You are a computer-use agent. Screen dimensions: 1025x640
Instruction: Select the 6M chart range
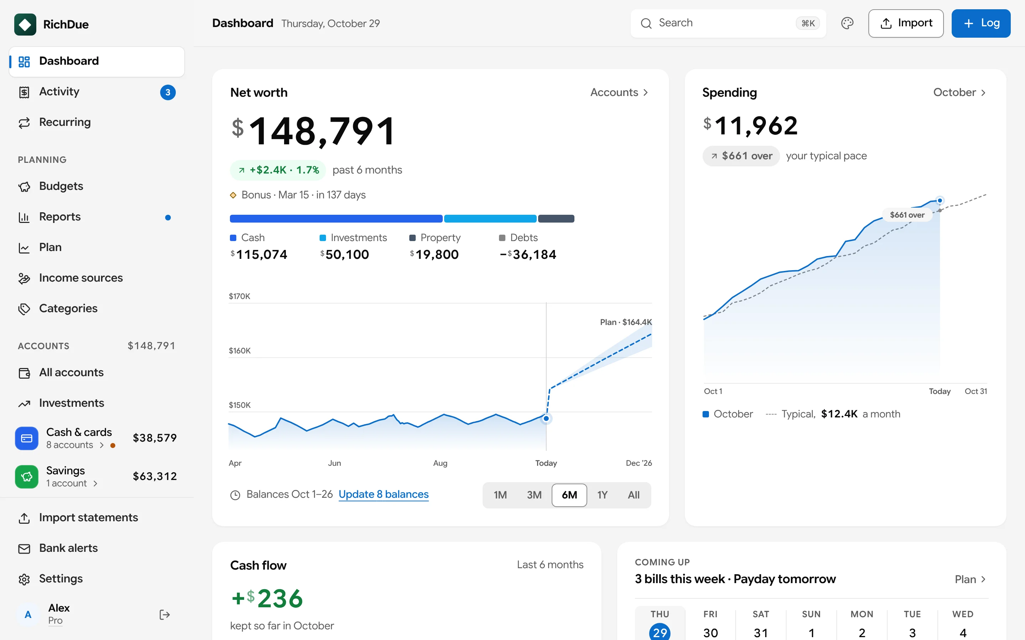pyautogui.click(x=569, y=495)
